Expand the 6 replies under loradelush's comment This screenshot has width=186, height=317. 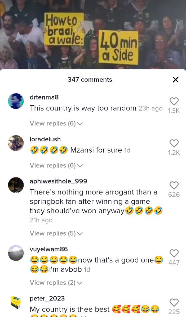tap(56, 165)
